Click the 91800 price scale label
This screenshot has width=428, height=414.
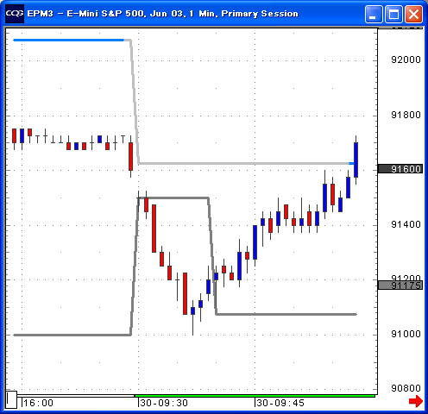pos(406,115)
